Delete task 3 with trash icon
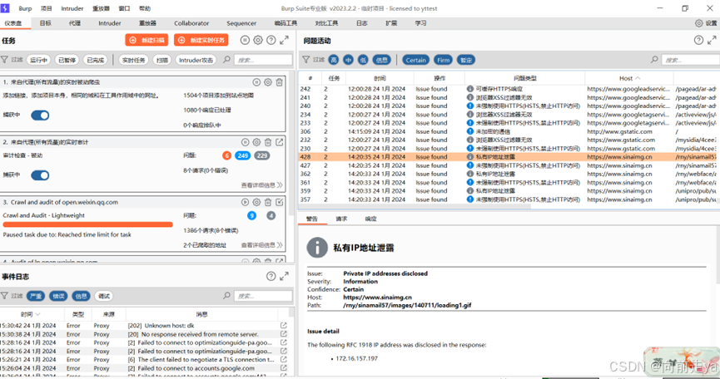The image size is (720, 379). [268, 202]
